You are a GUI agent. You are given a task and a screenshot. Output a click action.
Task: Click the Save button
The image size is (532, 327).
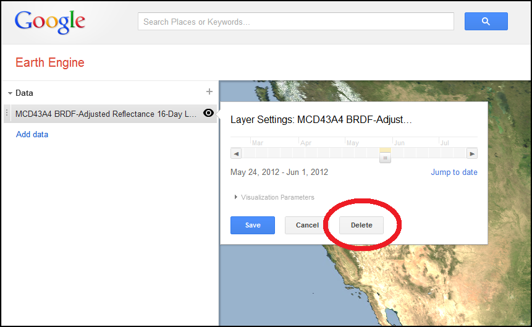[x=253, y=225]
